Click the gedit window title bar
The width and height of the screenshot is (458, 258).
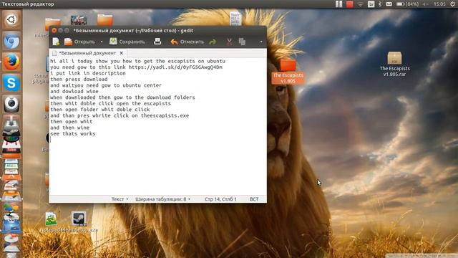157,30
